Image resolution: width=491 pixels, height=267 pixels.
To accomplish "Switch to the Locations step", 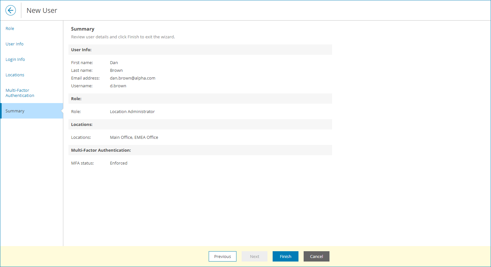I will pyautogui.click(x=15, y=75).
